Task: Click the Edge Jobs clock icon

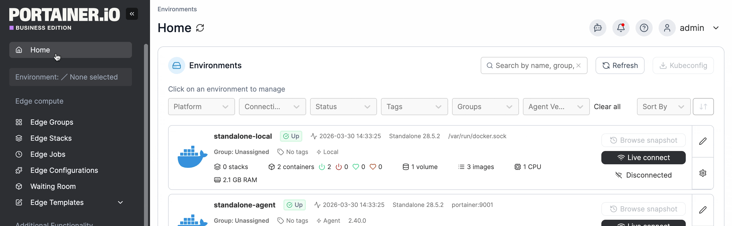Action: [19, 154]
